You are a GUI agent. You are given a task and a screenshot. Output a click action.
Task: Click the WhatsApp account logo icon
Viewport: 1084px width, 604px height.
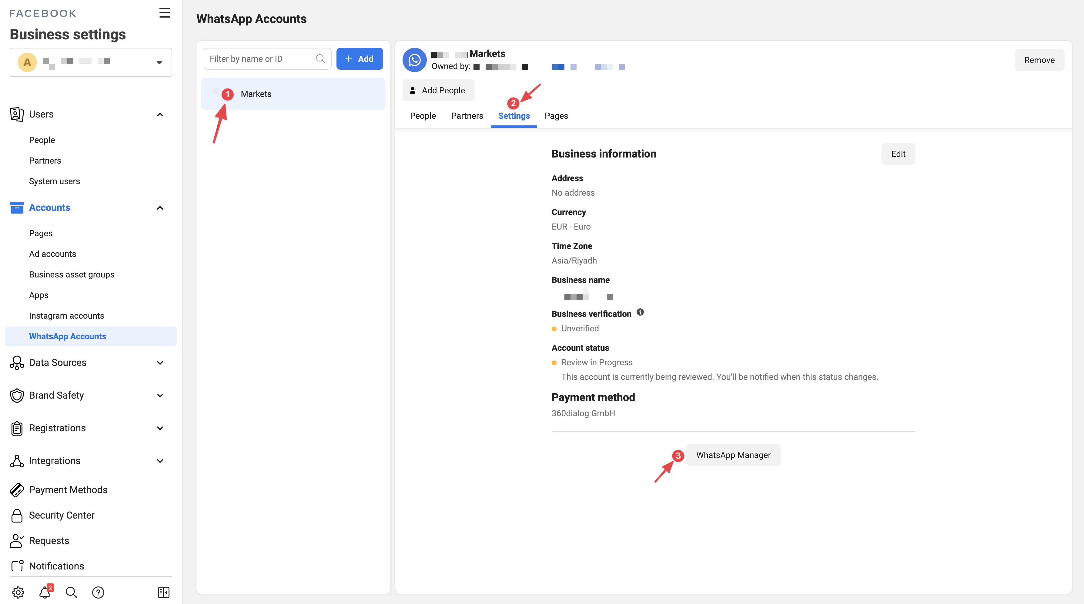point(414,60)
